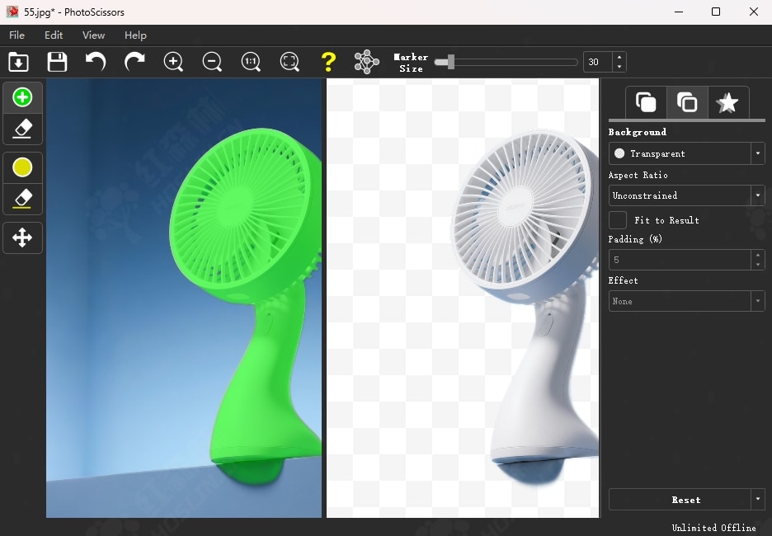The image size is (772, 536).
Task: Enable the Fit to Result checkbox
Action: click(x=618, y=220)
